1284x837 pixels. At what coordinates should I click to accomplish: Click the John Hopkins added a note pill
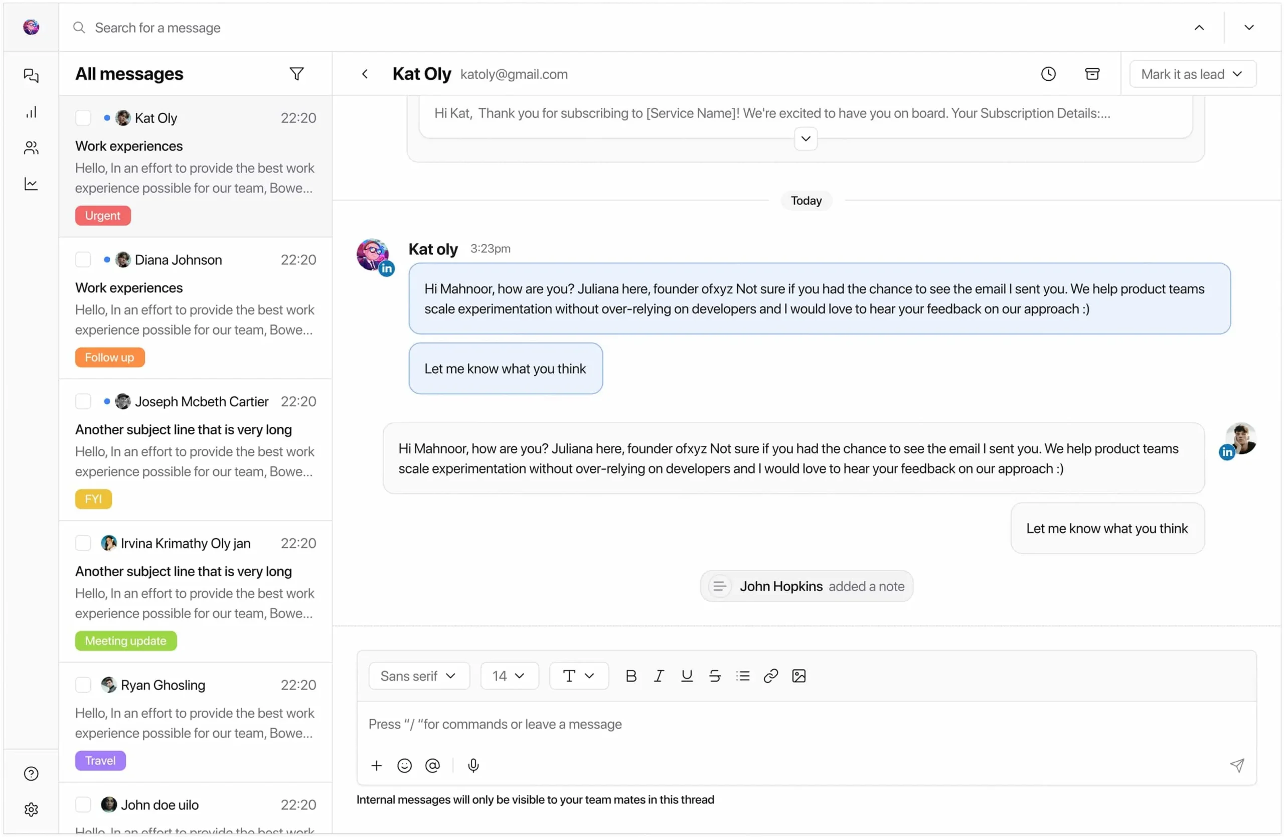[806, 586]
